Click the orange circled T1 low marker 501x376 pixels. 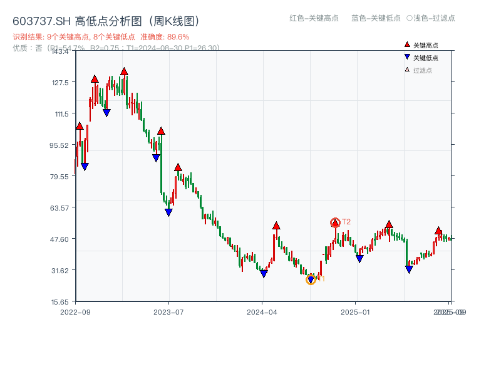[x=311, y=279]
